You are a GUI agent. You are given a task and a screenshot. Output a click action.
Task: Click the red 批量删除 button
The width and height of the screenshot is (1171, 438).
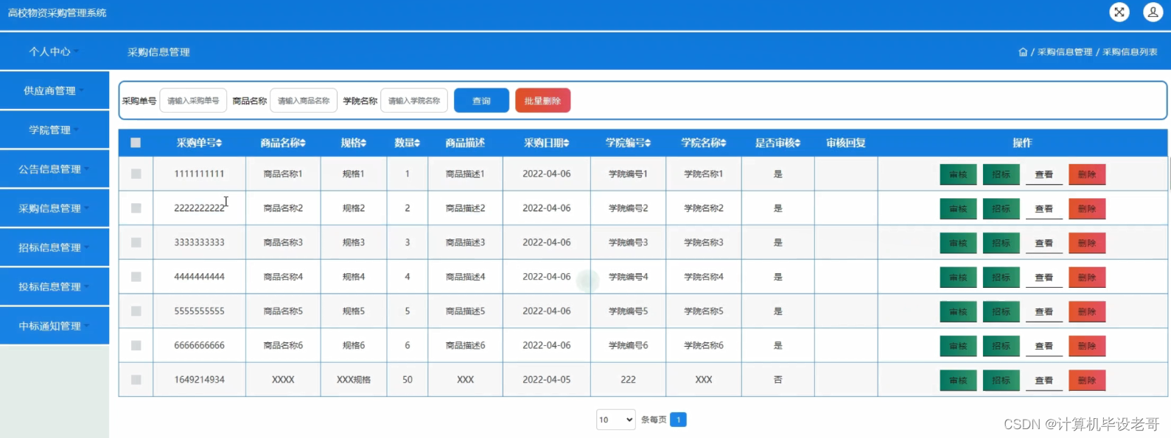pyautogui.click(x=542, y=101)
